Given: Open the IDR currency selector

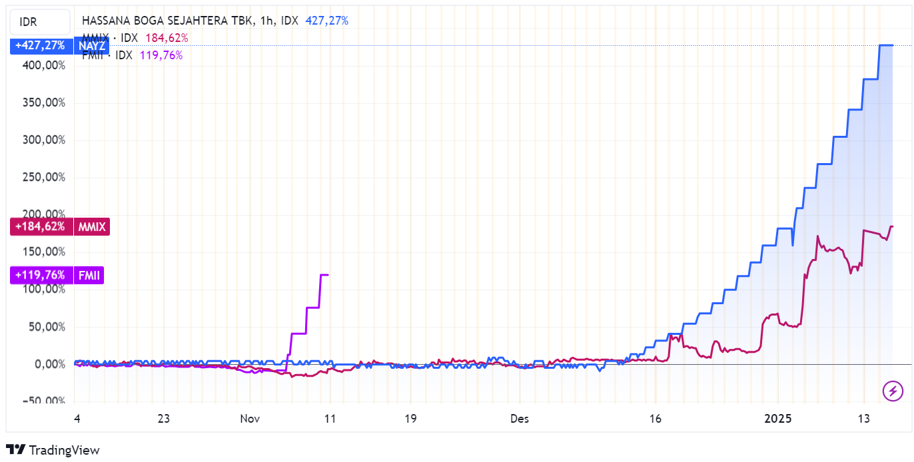Looking at the screenshot, I should [x=40, y=22].
